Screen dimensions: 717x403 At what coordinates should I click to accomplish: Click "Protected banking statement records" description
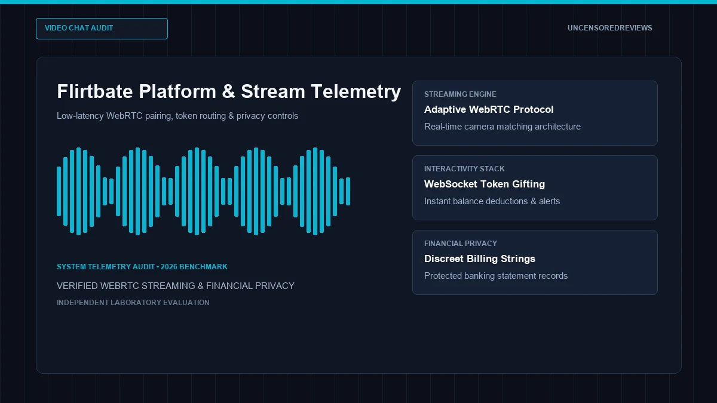[496, 276]
